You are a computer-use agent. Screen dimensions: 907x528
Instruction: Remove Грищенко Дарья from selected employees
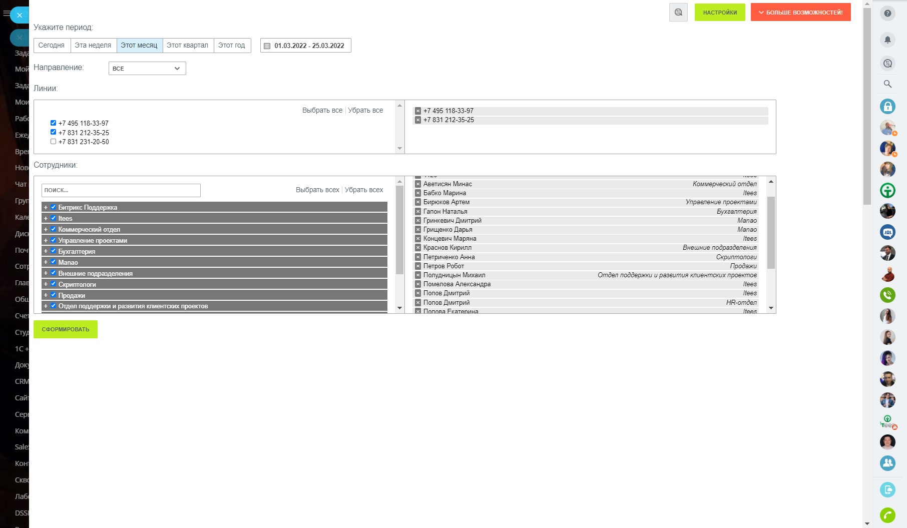[x=418, y=230]
